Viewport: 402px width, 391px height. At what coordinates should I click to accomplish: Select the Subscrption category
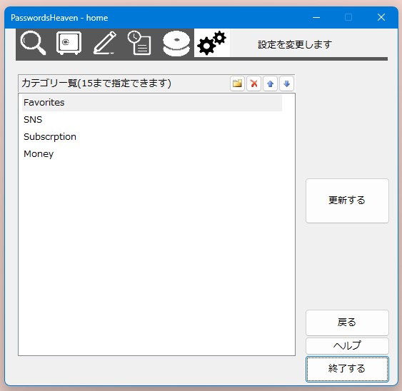152,137
